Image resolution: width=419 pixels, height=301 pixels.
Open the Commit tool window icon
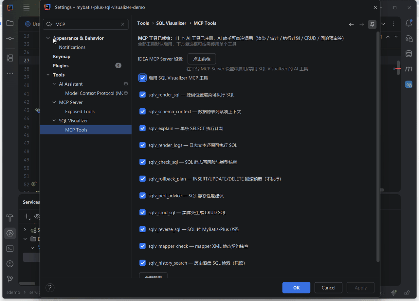point(10,39)
